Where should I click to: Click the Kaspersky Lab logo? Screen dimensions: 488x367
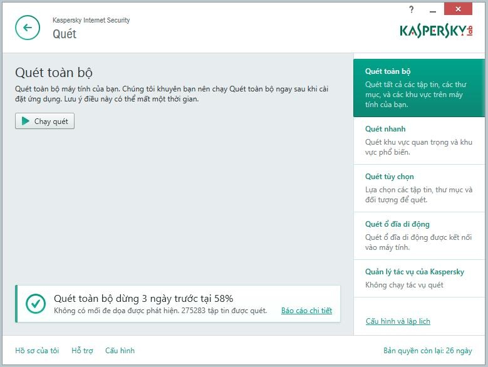436,31
